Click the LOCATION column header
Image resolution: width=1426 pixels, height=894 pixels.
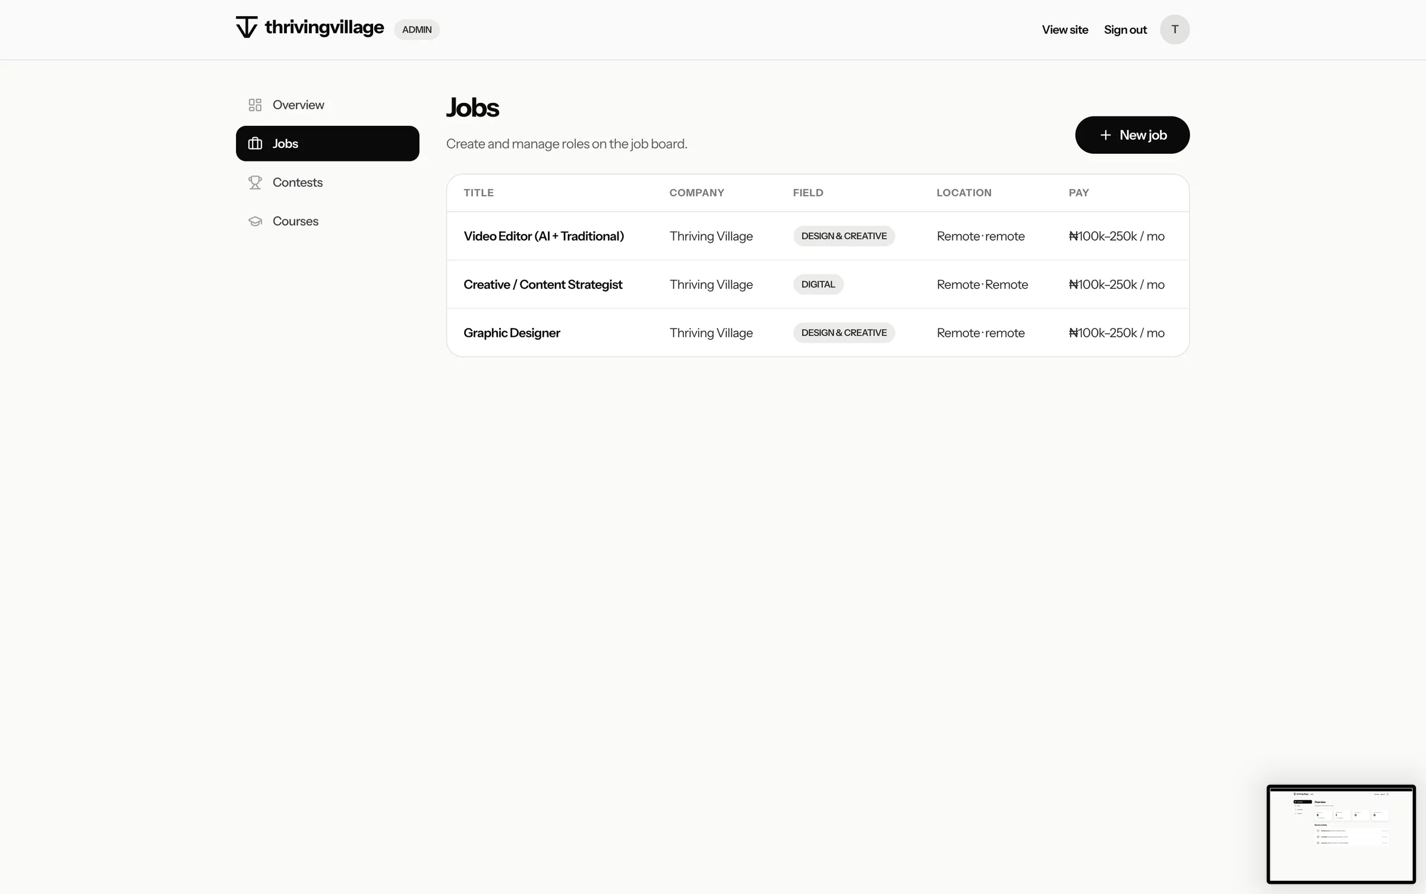[964, 192]
